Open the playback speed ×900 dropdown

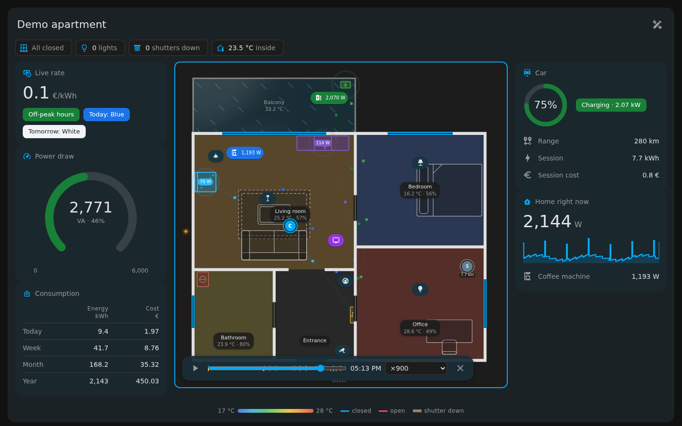[416, 368]
